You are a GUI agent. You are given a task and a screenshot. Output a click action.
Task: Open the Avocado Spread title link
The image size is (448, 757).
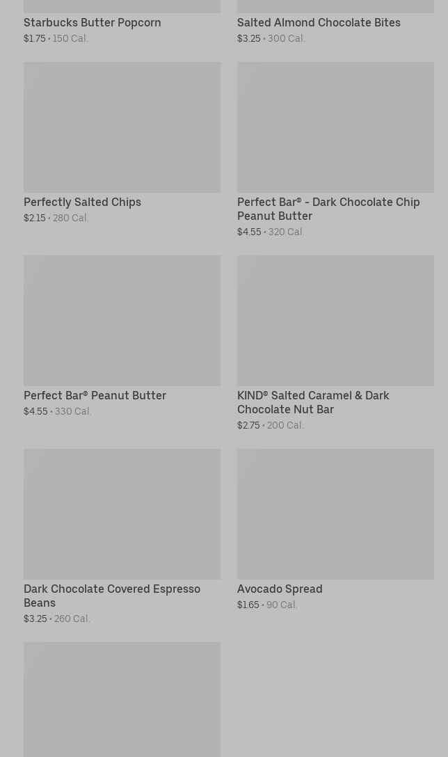[279, 589]
